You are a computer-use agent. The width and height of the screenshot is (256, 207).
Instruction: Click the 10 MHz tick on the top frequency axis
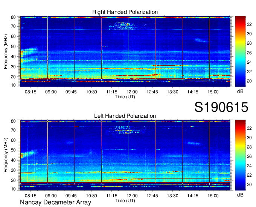click(13, 85)
